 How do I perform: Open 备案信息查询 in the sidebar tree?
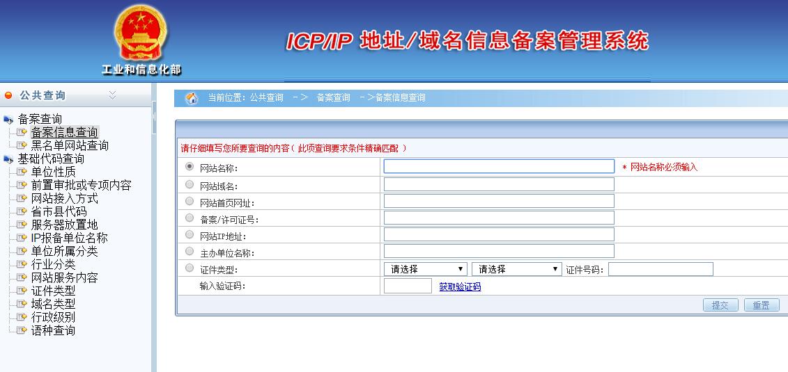pyautogui.click(x=64, y=132)
